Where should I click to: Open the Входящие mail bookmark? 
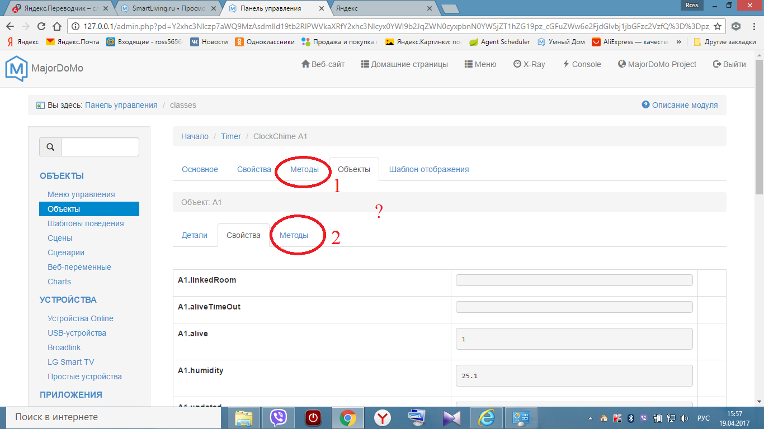[144, 42]
